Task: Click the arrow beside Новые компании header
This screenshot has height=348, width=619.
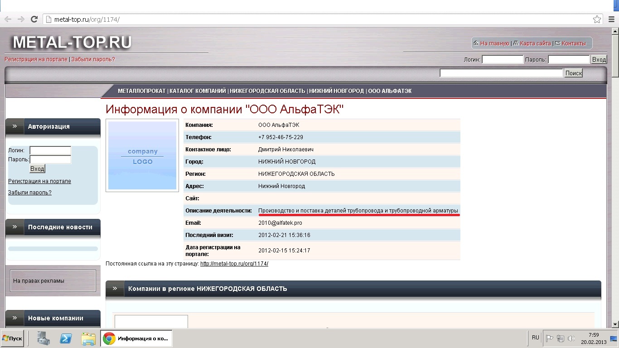Action: point(15,318)
